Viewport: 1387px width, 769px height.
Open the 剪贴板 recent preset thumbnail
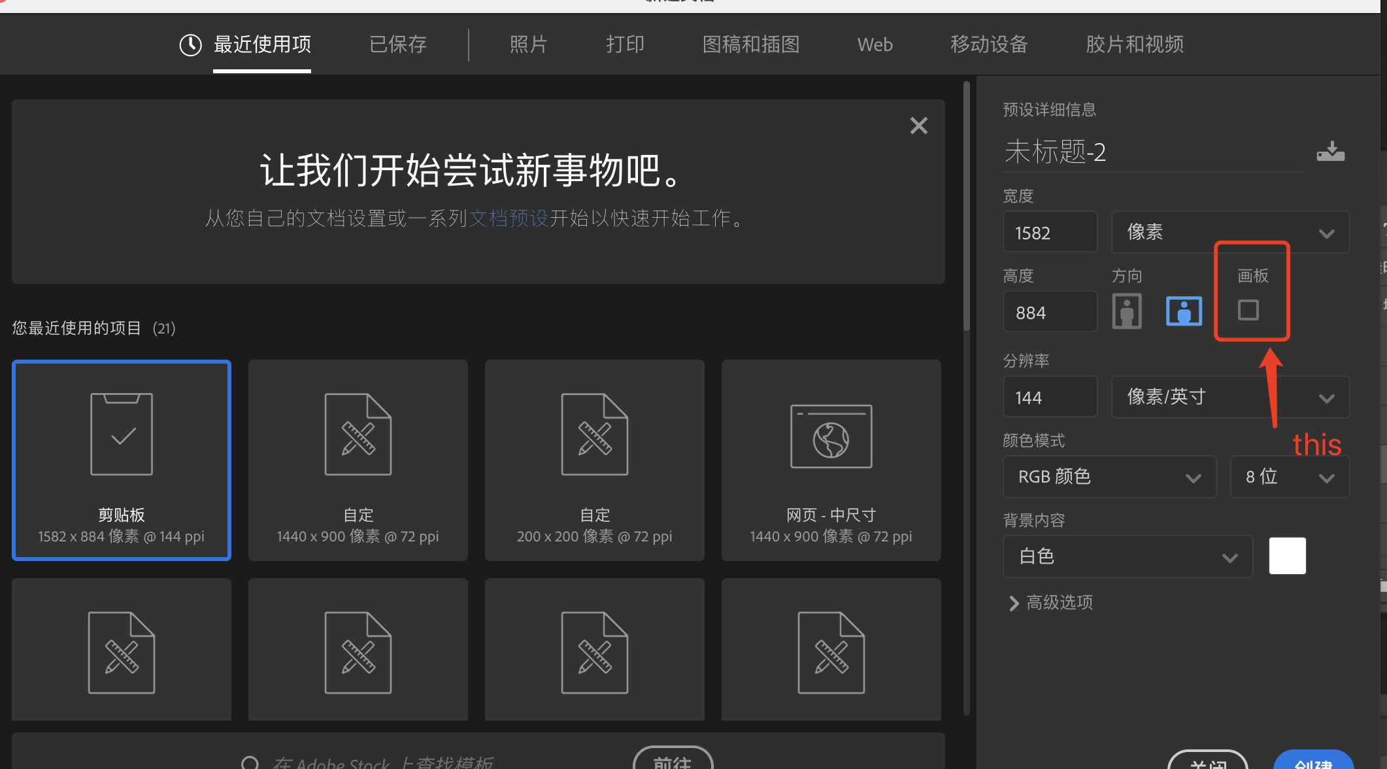121,434
